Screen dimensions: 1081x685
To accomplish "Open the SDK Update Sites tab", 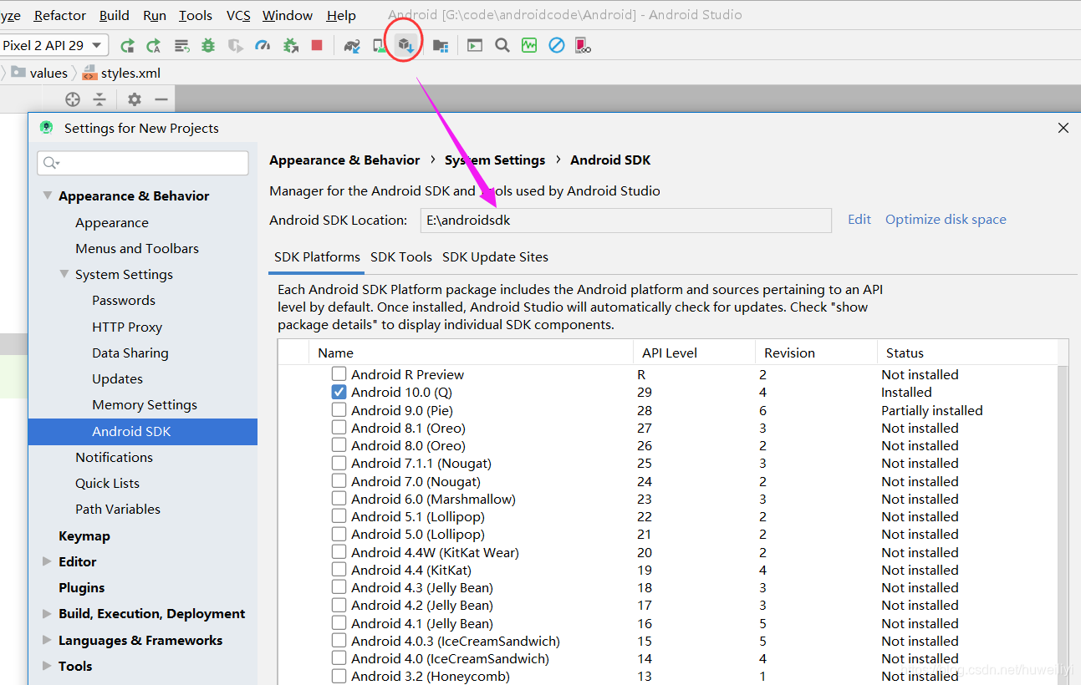I will [x=495, y=257].
